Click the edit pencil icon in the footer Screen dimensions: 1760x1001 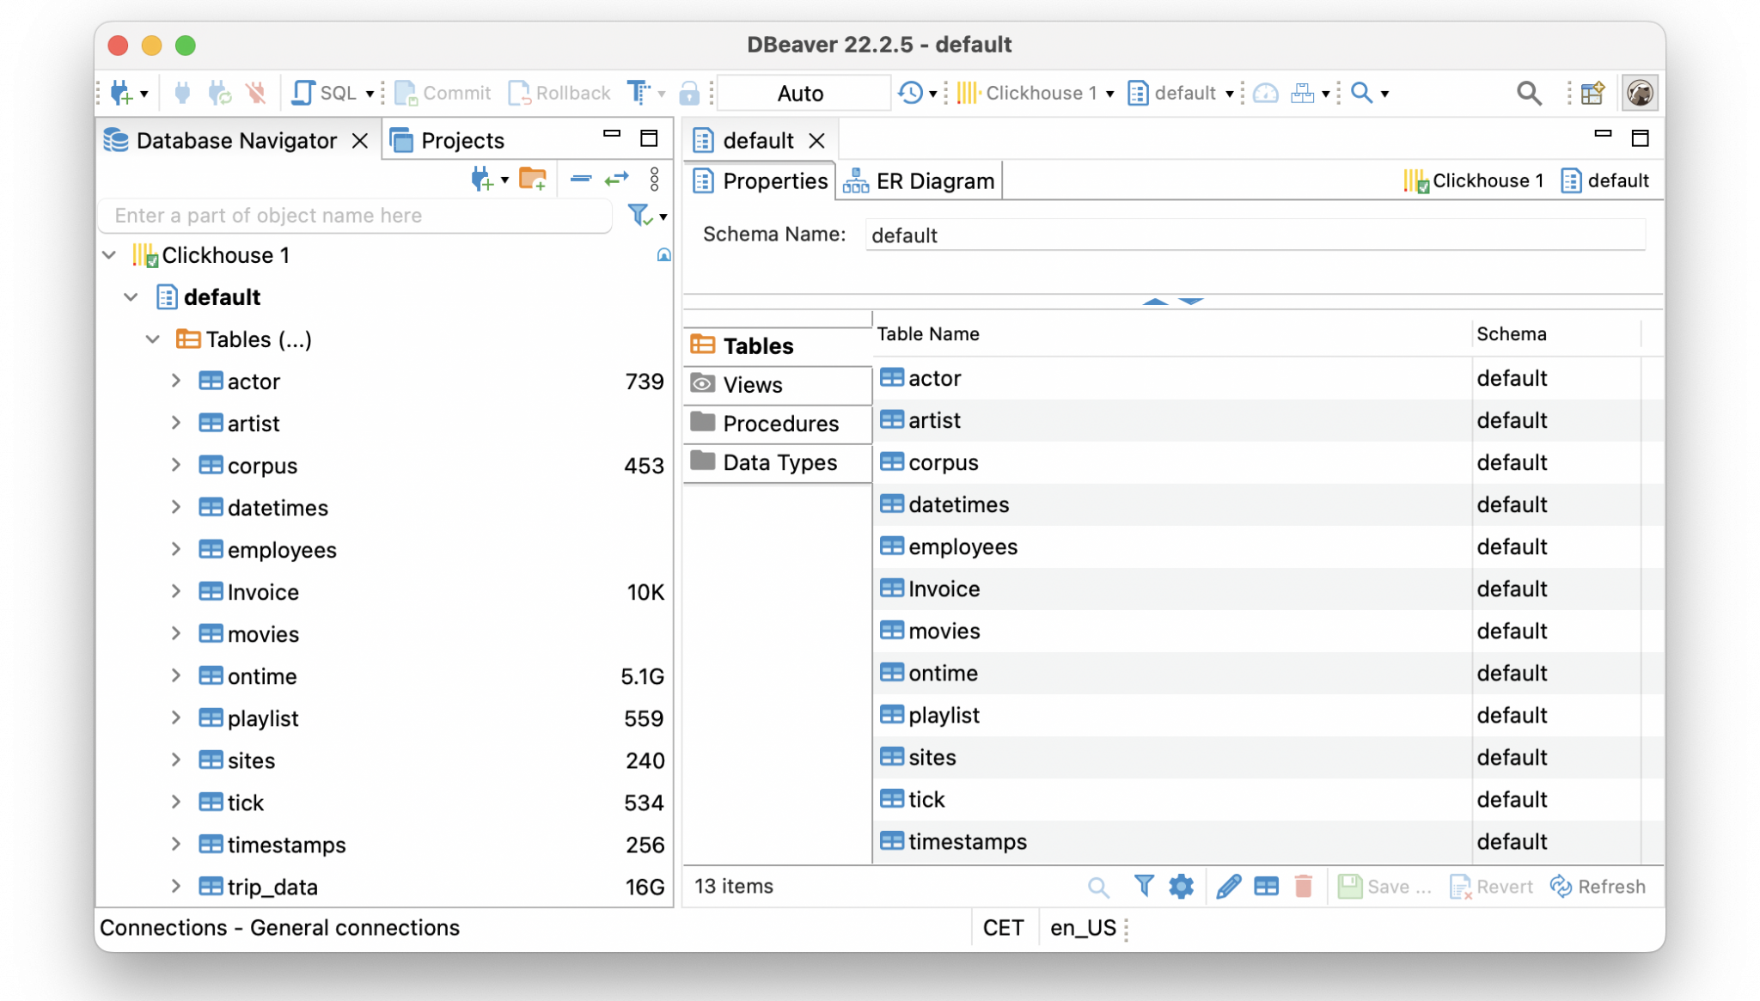1229,886
